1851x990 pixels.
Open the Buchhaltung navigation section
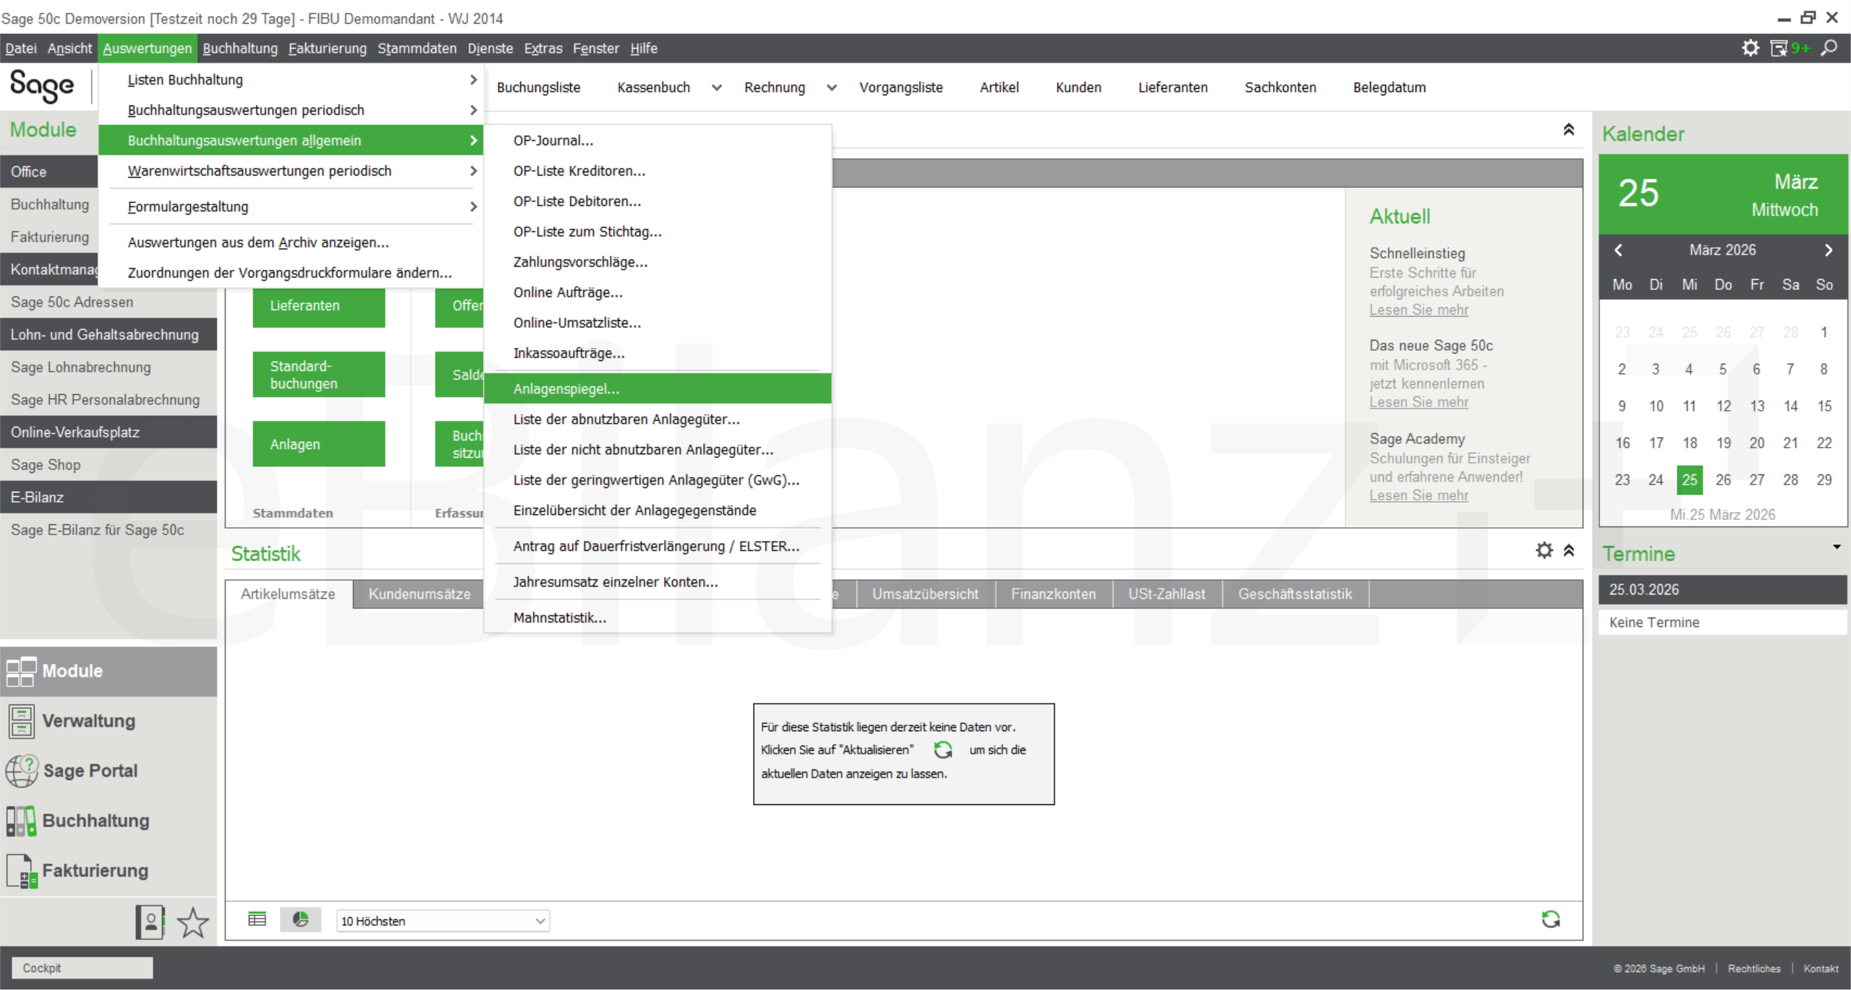click(108, 821)
